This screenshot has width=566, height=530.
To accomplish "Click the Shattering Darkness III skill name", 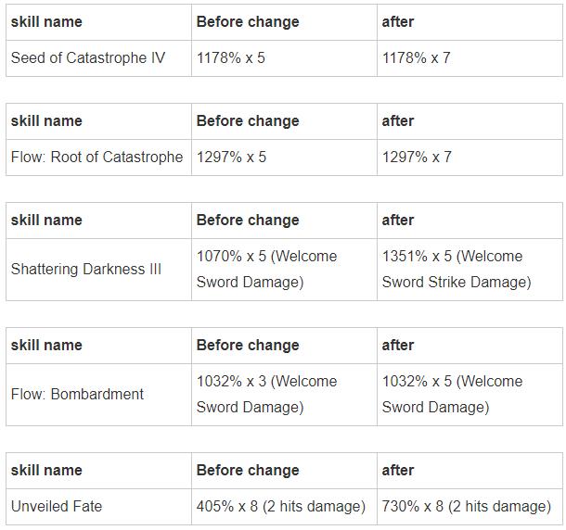I will pos(86,269).
